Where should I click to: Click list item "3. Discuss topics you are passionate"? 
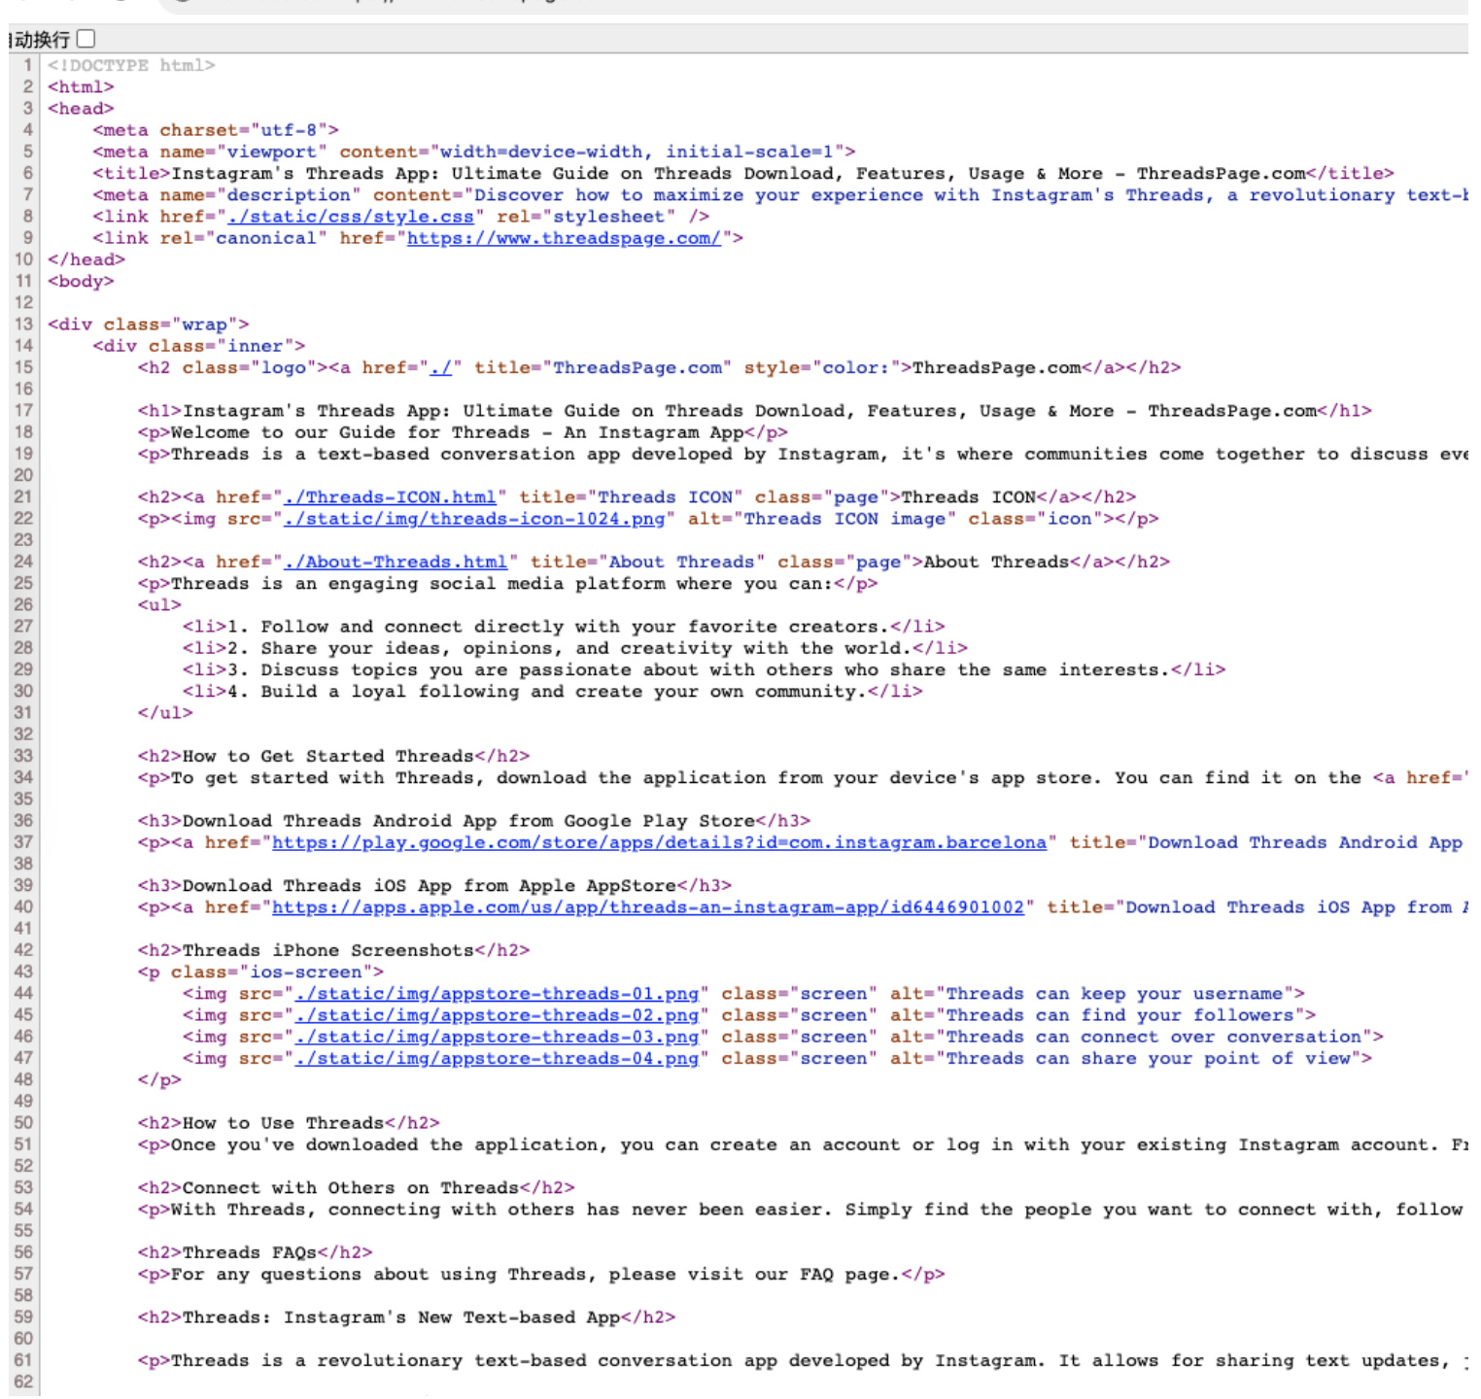[x=704, y=670]
